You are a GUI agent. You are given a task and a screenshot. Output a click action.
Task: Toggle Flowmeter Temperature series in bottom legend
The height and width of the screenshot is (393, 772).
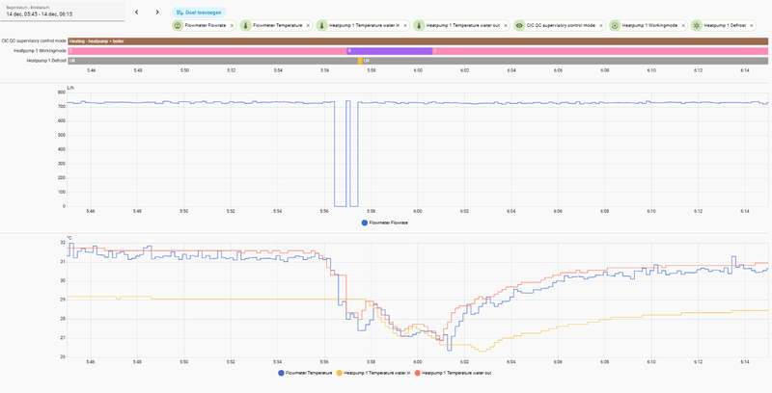click(x=305, y=373)
